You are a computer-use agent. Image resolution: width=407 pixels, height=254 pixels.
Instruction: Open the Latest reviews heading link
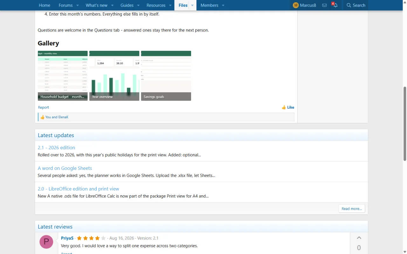click(x=55, y=227)
